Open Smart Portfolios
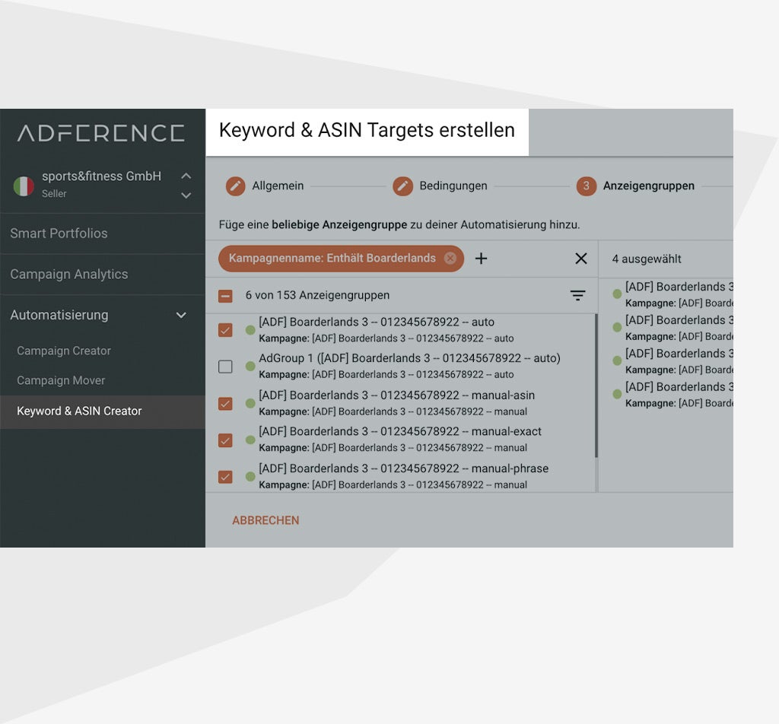Screen dimensions: 779x724 tap(59, 233)
